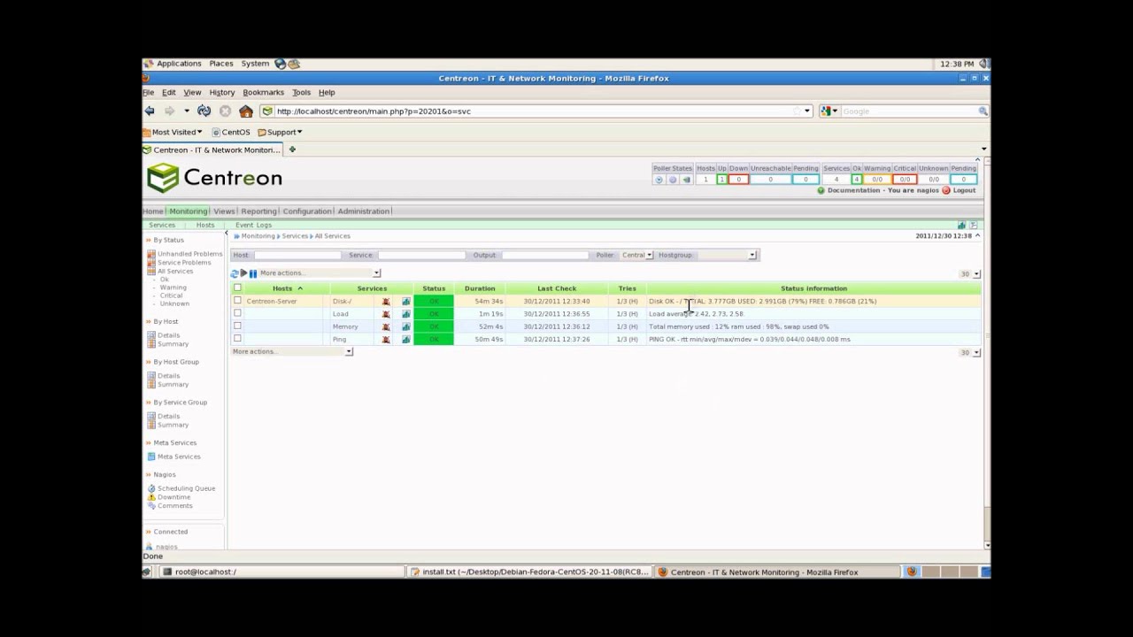Refresh the services list icon
Viewport: 1133px width, 637px height.
point(235,273)
